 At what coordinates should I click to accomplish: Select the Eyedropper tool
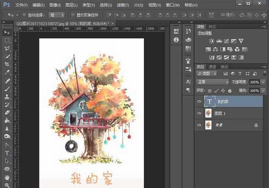click(7, 72)
